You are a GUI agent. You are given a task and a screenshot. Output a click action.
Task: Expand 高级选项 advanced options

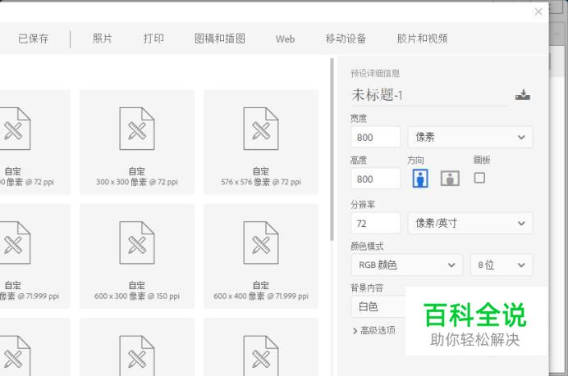[x=373, y=330]
